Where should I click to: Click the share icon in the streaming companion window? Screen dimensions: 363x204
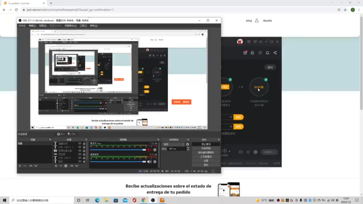[275, 53]
